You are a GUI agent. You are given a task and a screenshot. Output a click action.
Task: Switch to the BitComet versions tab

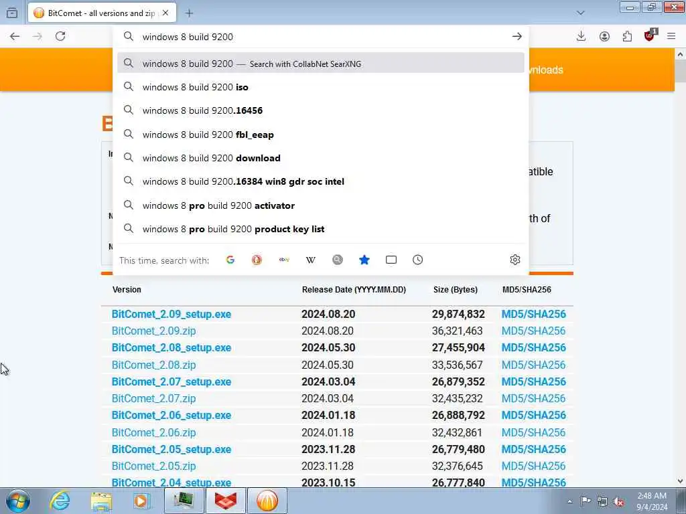point(102,13)
